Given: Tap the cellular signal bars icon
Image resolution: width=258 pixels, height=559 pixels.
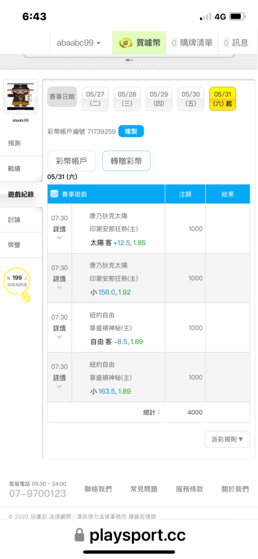Looking at the screenshot, I should point(206,17).
